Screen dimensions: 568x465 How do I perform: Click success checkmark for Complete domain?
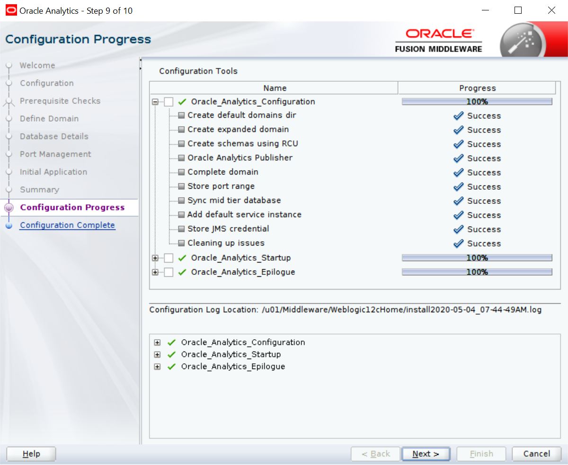[458, 173]
